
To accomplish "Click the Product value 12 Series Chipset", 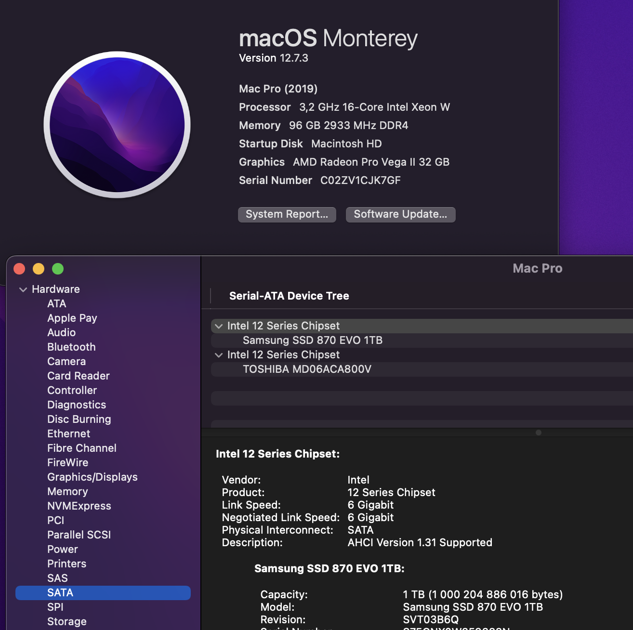I will [392, 493].
